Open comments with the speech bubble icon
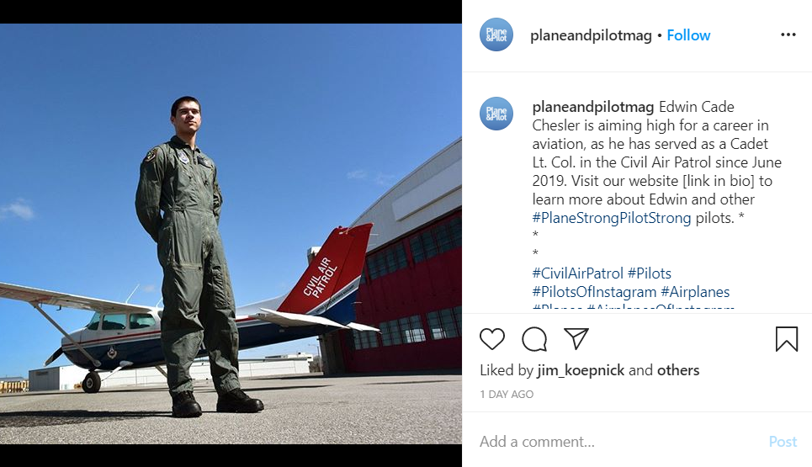The image size is (812, 467). coord(534,339)
